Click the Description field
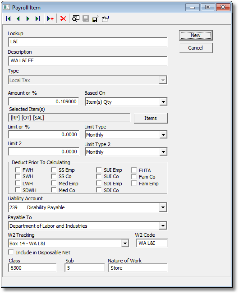Screen dimensions: 239x294 [x=88, y=61]
